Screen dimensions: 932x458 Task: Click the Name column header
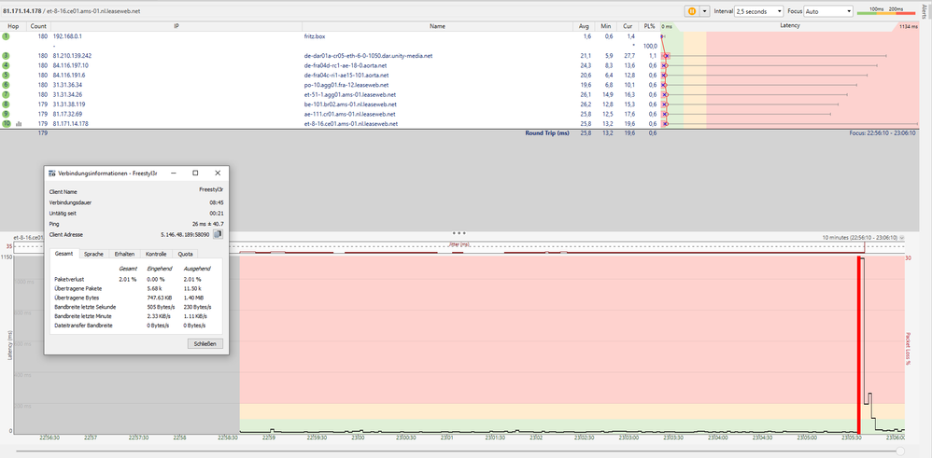(437, 26)
